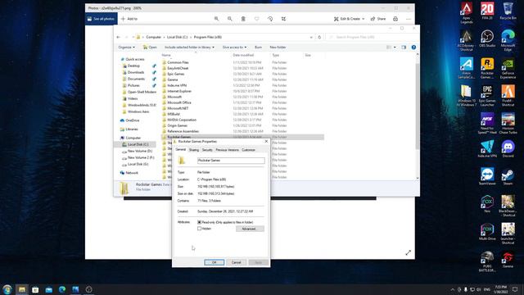Select Epic Games folder in file list
524x295 pixels.
click(176, 74)
